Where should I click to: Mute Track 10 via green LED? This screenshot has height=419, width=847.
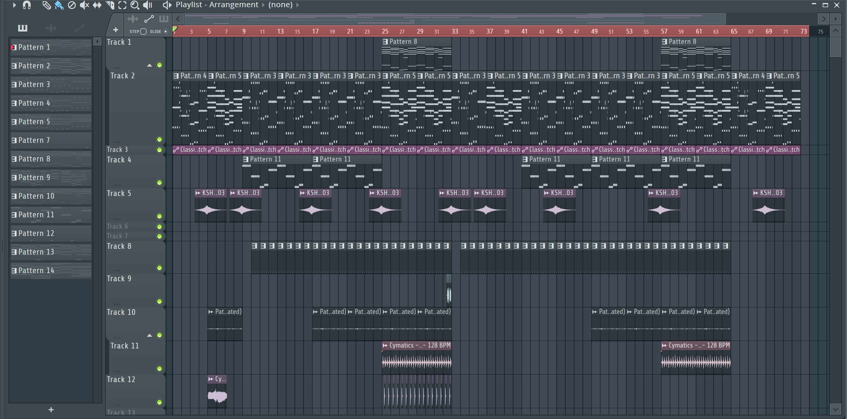pos(160,335)
